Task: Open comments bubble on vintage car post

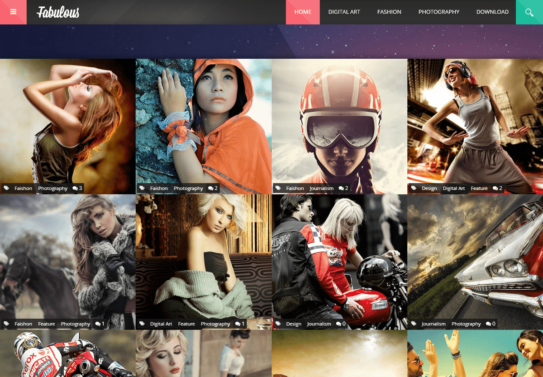Action: [491, 324]
